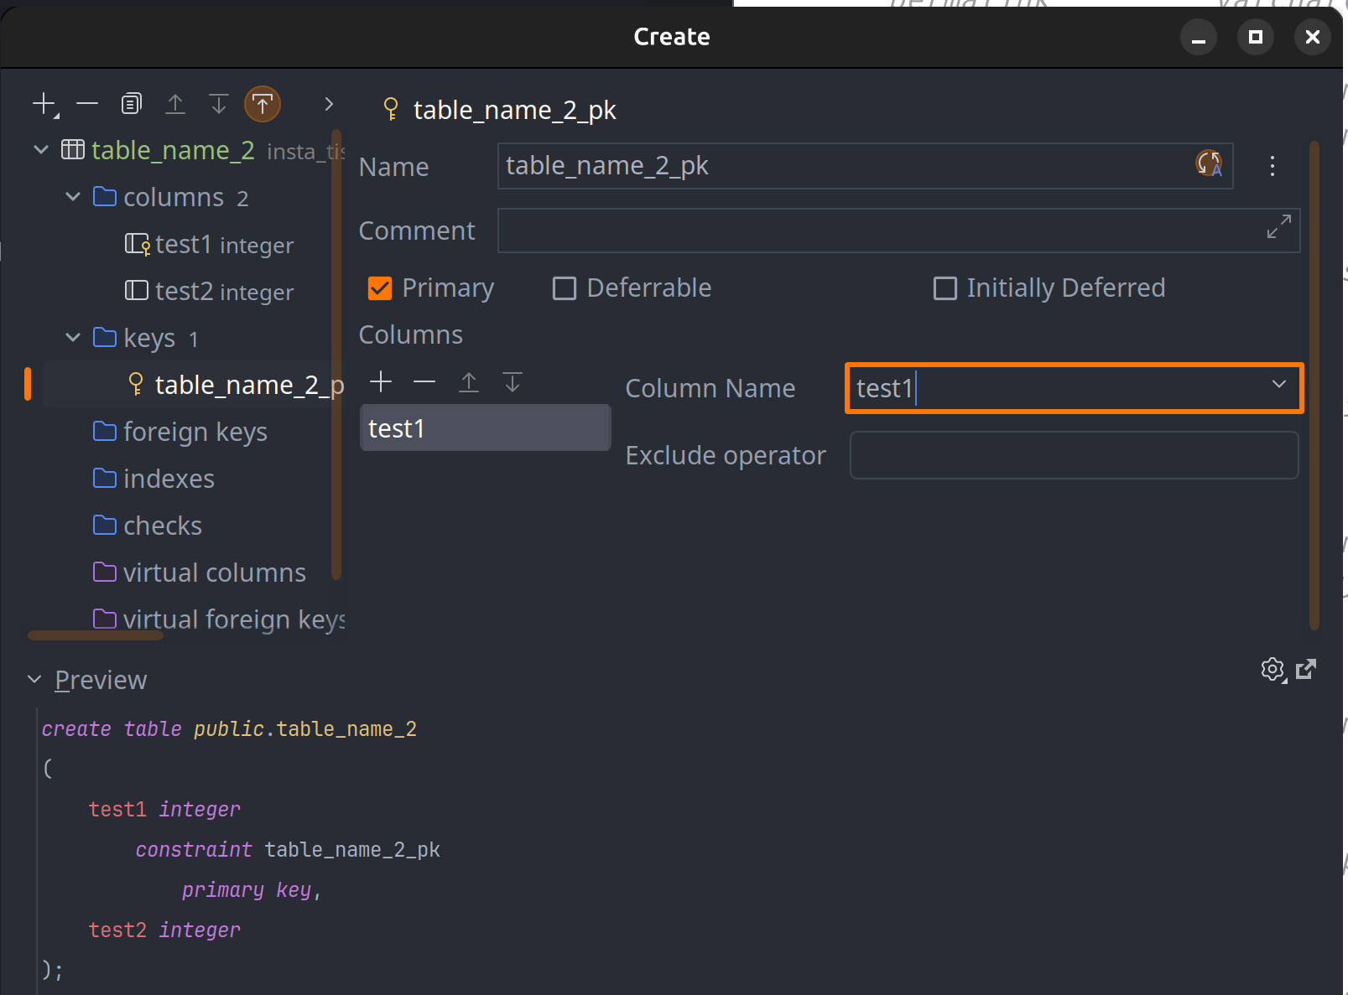
Task: Expand hidden toolbar items with right chevron
Action: coord(329,104)
